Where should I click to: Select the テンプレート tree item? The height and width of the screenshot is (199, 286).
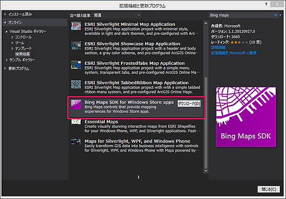(x=25, y=48)
